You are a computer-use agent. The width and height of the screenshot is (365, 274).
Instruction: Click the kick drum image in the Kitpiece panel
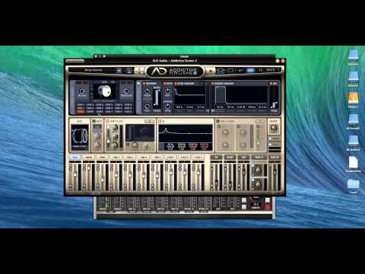tap(104, 91)
